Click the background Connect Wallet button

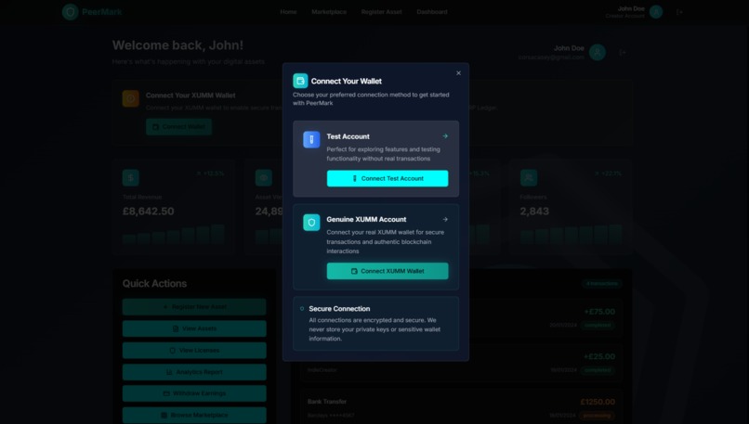179,127
